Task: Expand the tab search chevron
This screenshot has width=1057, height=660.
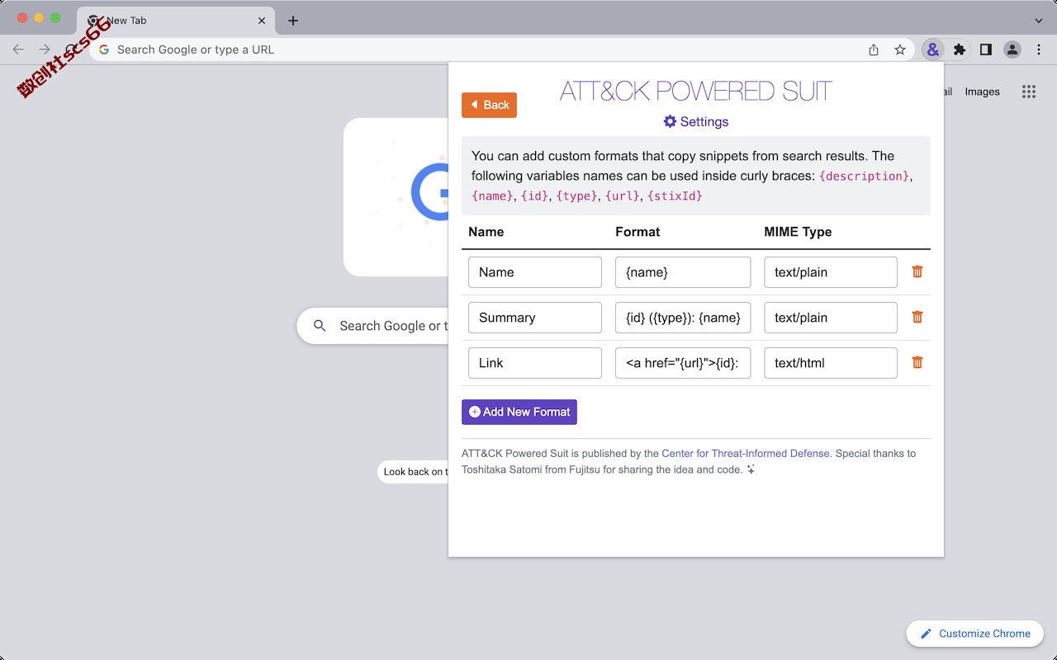Action: (1038, 21)
